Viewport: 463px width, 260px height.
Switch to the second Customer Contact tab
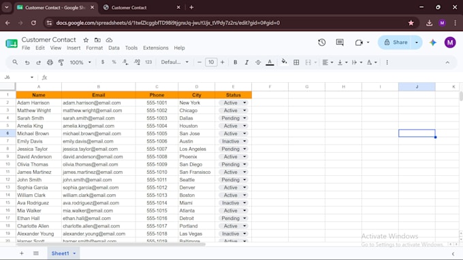(x=142, y=7)
